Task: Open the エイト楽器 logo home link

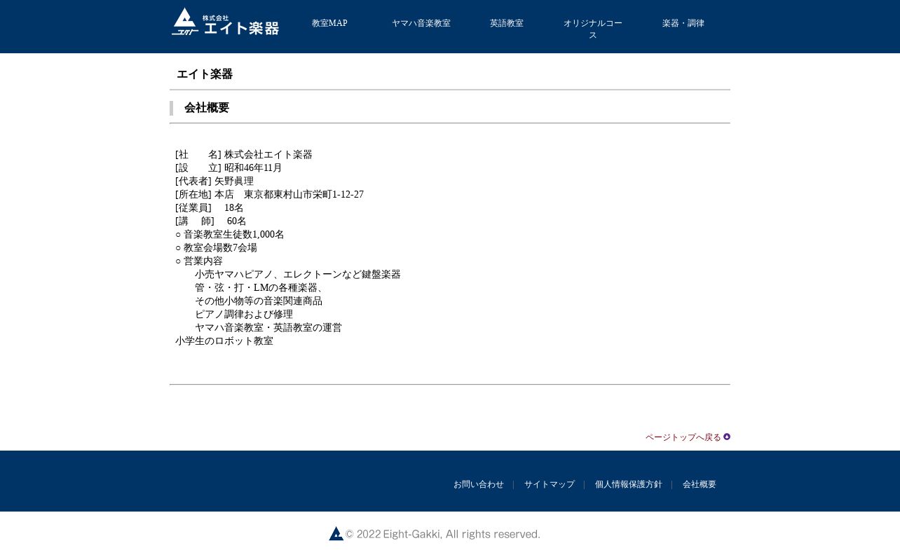Action: pos(225,22)
